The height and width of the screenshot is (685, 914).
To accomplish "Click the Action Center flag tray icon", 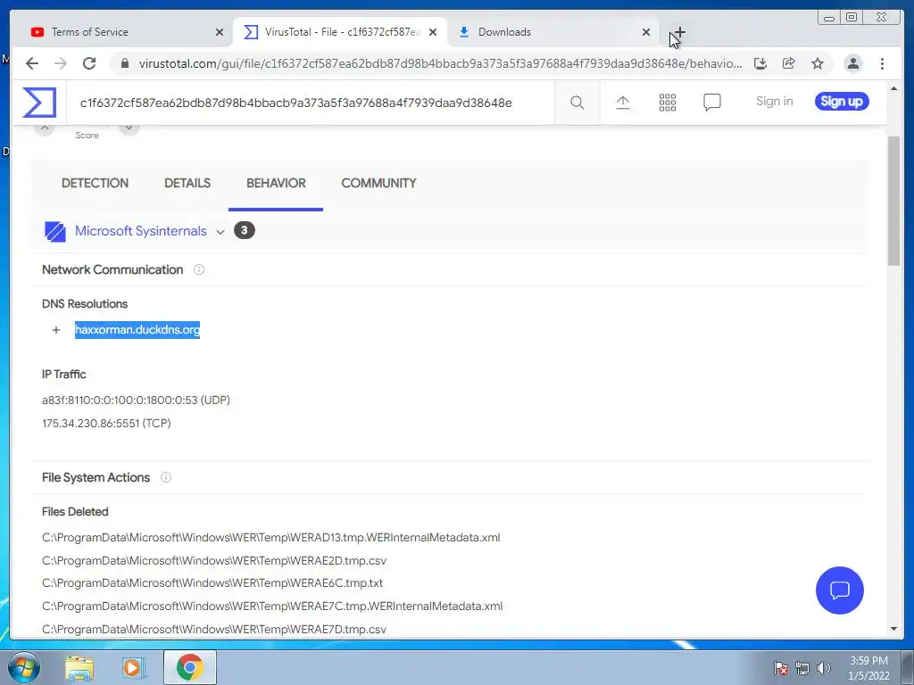I will pyautogui.click(x=780, y=668).
